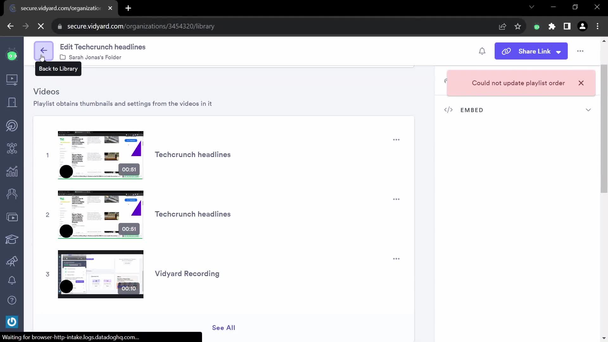The image size is (608, 342).
Task: Open the Share Link dropdown arrow
Action: click(x=559, y=52)
